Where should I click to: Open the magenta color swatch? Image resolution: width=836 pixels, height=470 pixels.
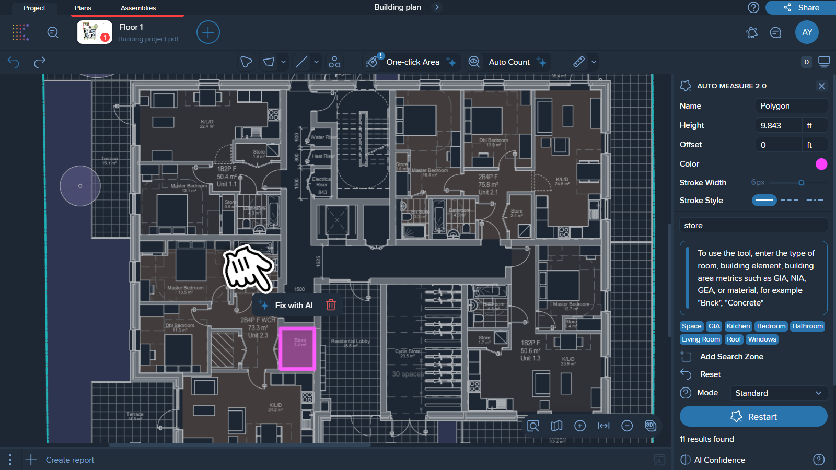coord(821,164)
